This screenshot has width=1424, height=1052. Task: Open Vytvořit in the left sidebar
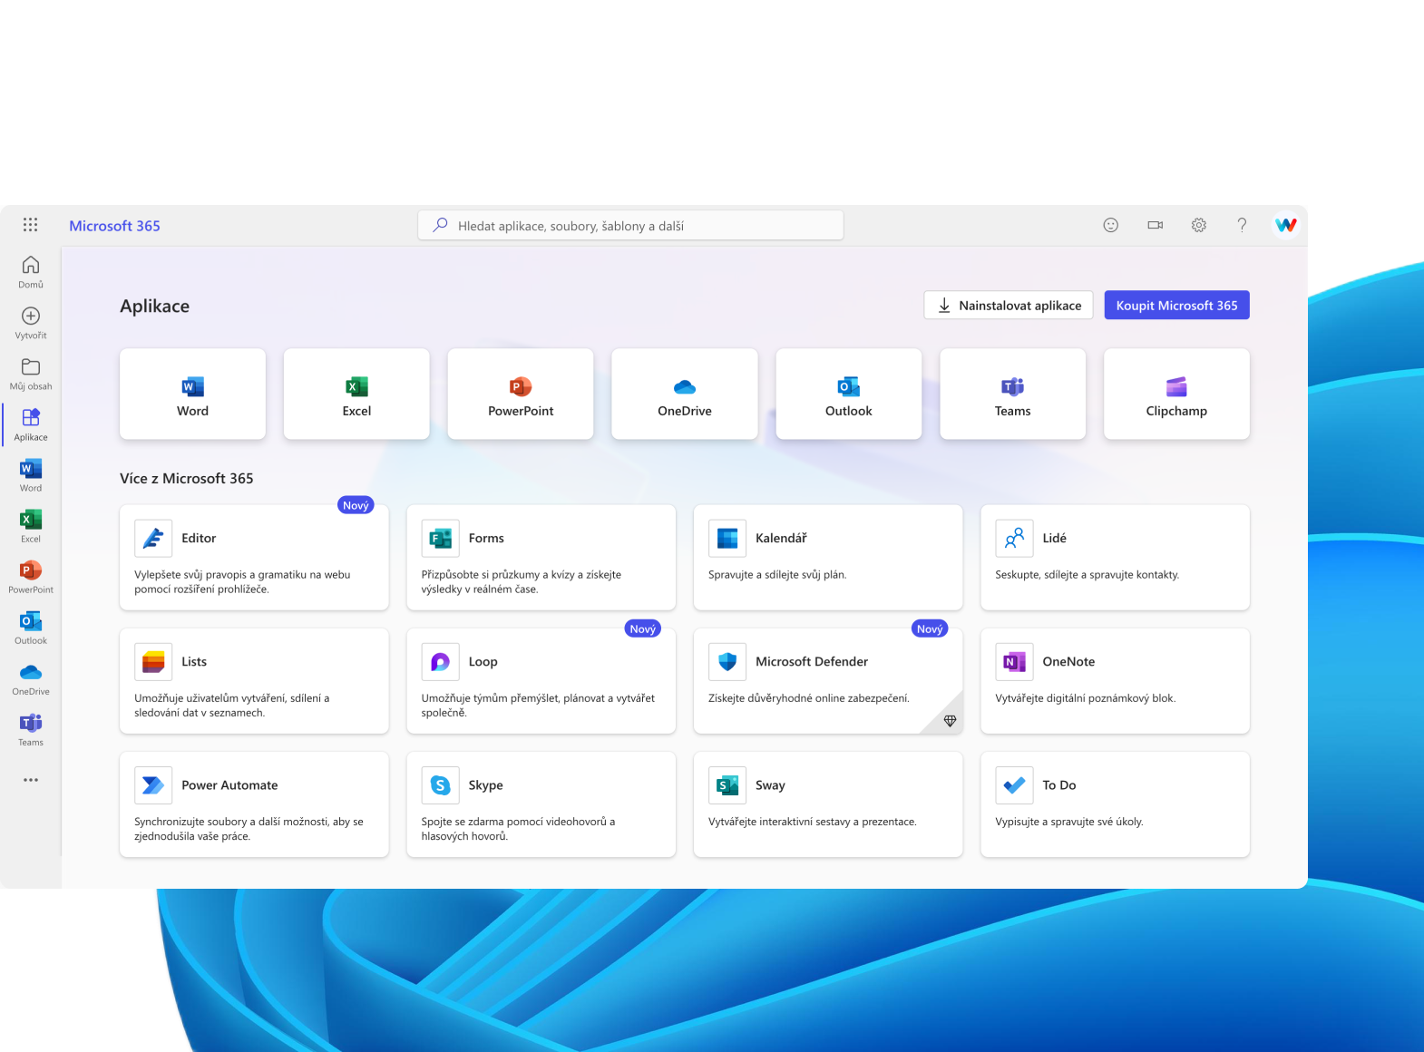pyautogui.click(x=31, y=323)
